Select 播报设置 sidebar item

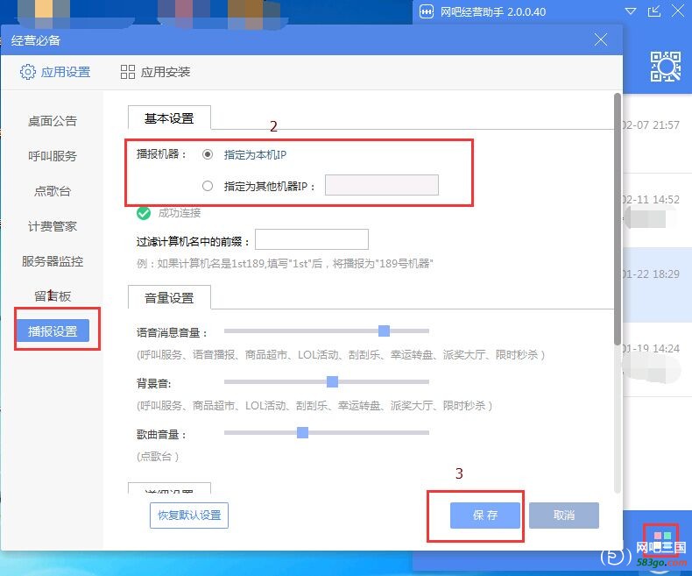pyautogui.click(x=53, y=331)
